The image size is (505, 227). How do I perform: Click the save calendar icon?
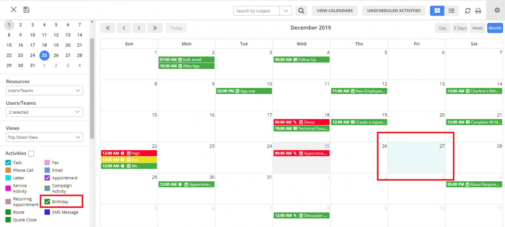26,10
